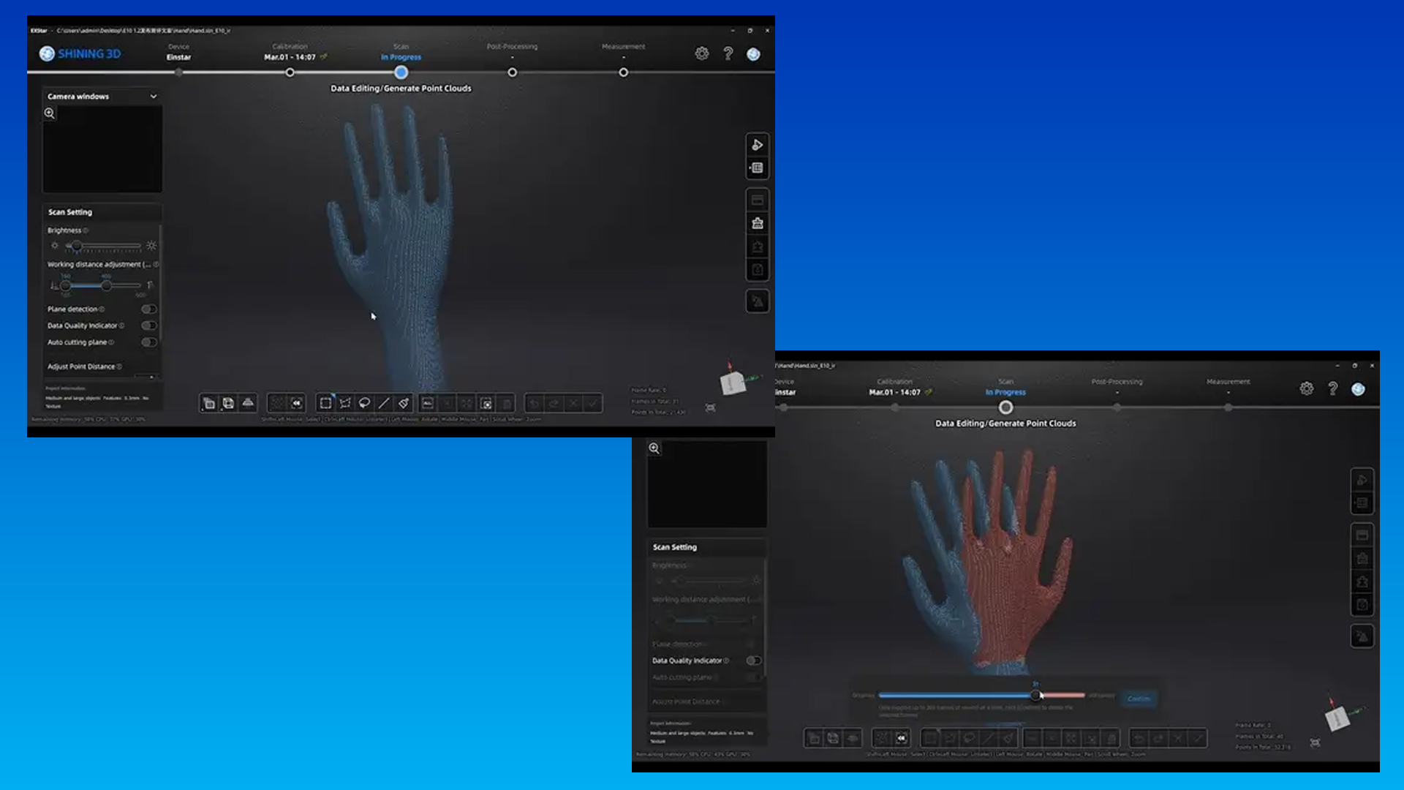Click the fit-to-view icon near the orientation cube, top window
Image resolution: width=1404 pixels, height=790 pixels.
pyautogui.click(x=710, y=407)
